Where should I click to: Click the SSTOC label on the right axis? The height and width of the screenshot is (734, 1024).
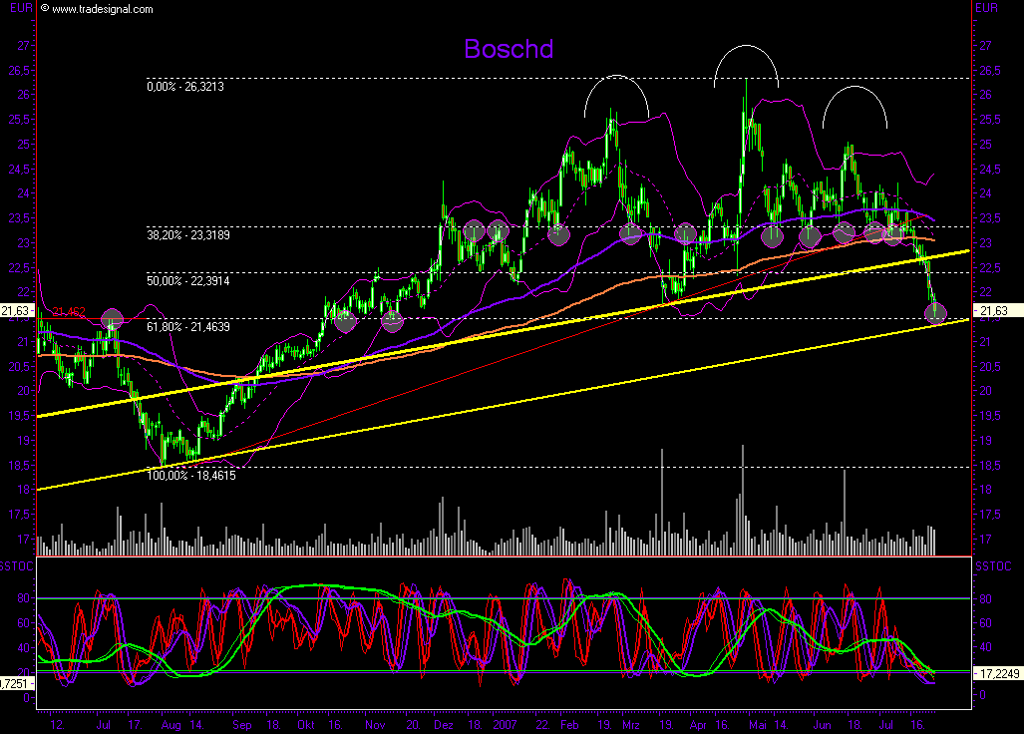tap(991, 565)
